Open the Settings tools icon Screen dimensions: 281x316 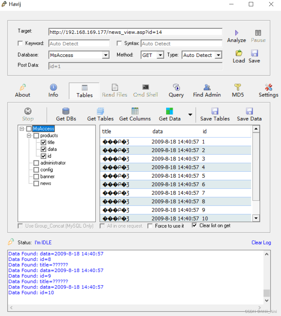268,87
